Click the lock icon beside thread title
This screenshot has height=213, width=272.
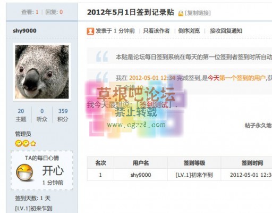tap(181, 13)
